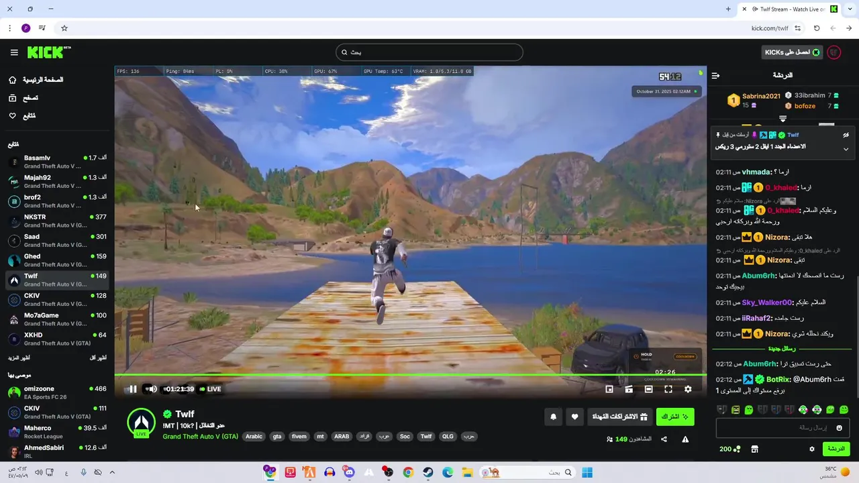The width and height of the screenshot is (859, 483).
Task: Click the chat message input field
Action: tap(782, 427)
